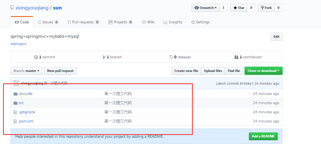Open the pom.xml file
The width and height of the screenshot is (321, 153).
click(x=26, y=121)
